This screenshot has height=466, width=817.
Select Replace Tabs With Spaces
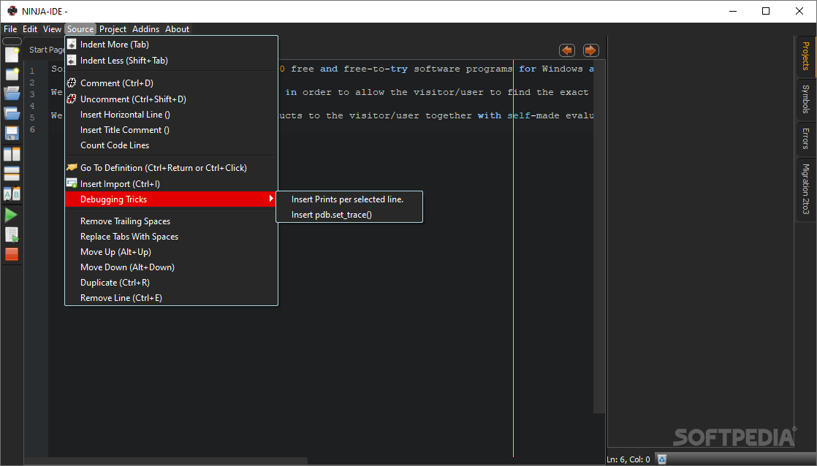171,237
